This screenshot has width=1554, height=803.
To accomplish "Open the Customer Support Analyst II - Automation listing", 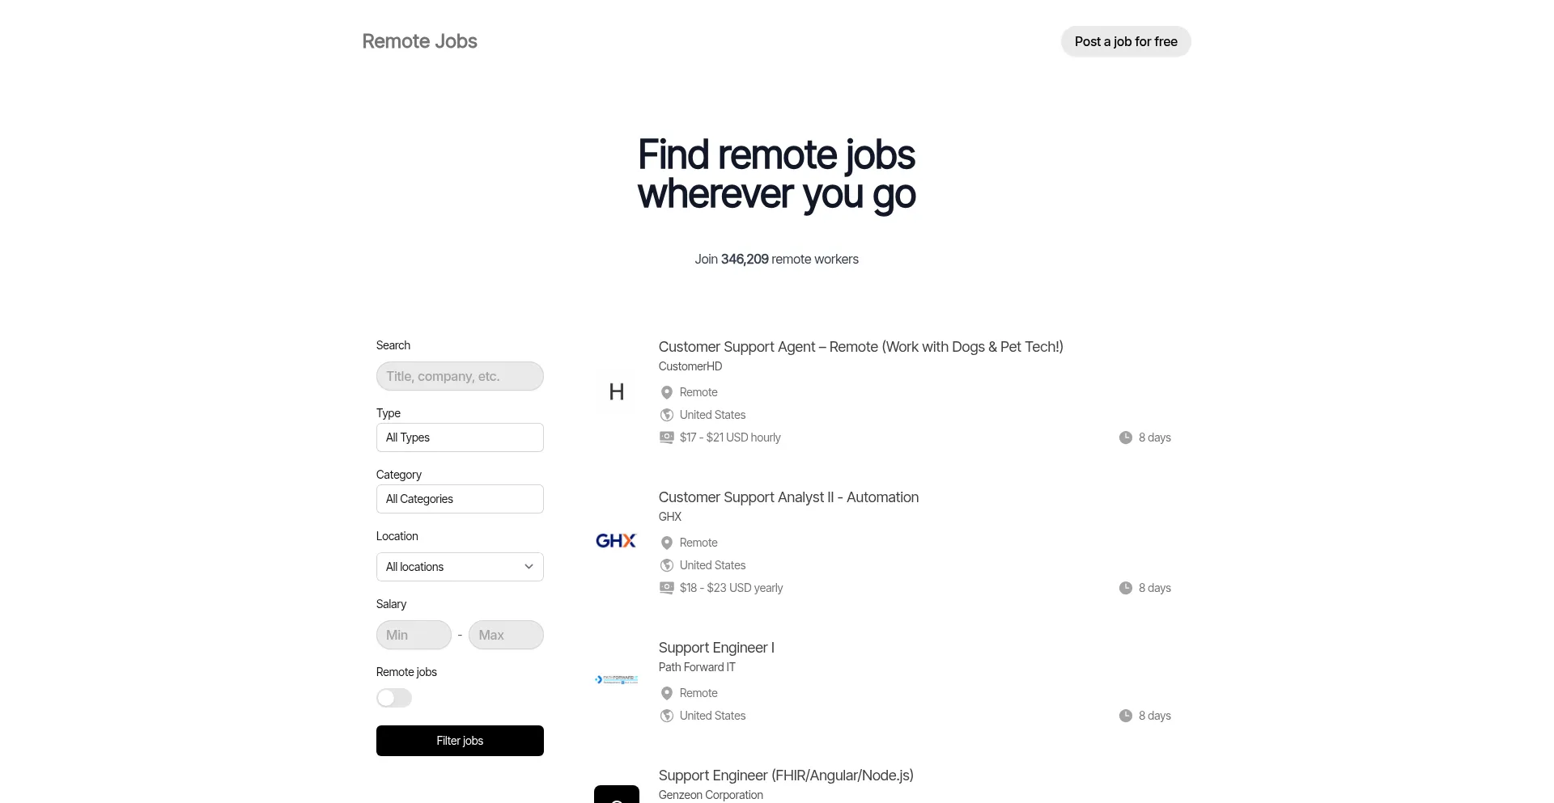I will [788, 497].
